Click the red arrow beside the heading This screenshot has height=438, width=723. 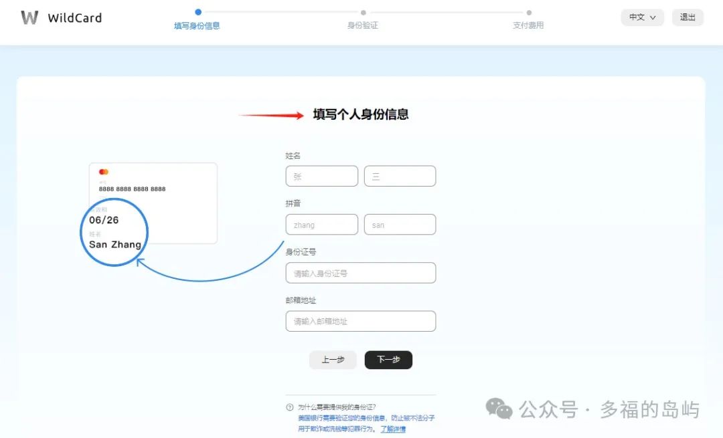[x=271, y=116]
